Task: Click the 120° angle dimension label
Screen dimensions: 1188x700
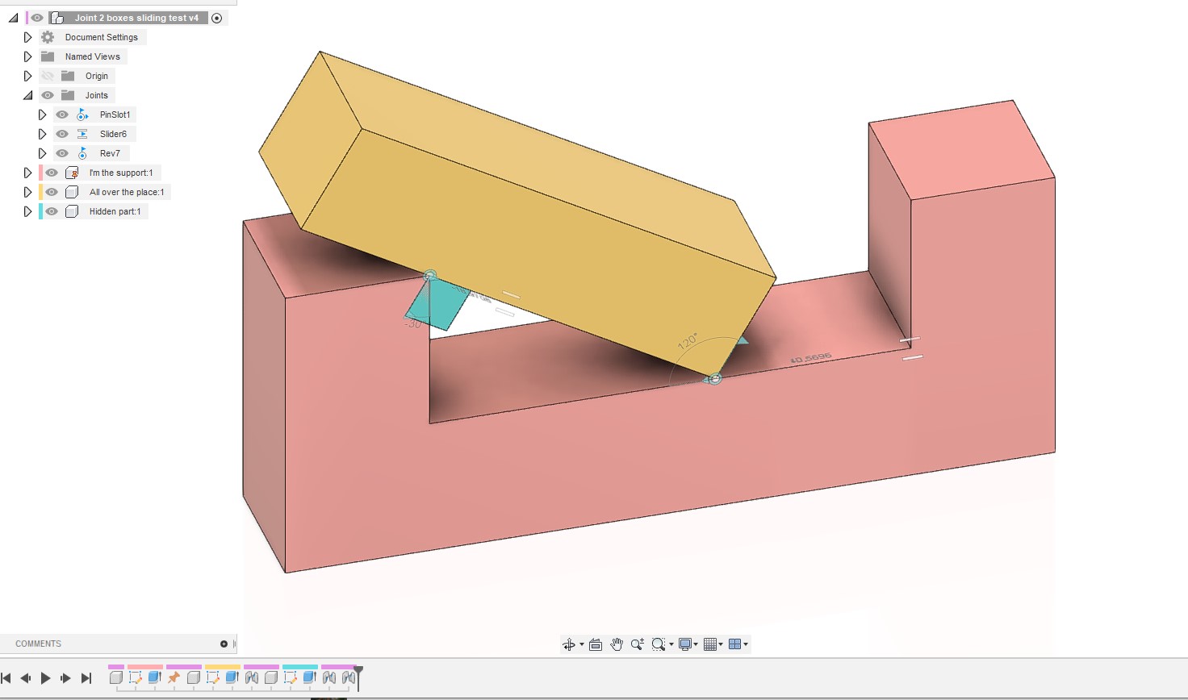Action: 687,342
